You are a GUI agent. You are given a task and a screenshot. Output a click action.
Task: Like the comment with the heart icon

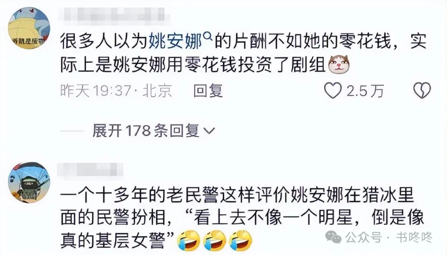coord(333,91)
